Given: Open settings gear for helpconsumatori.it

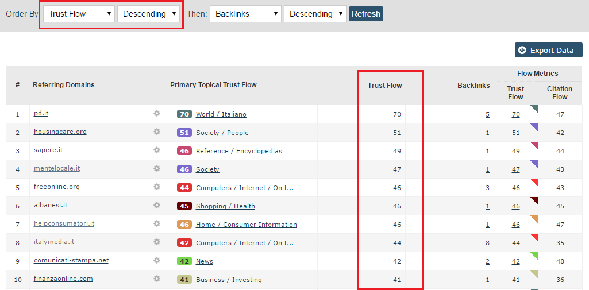Looking at the screenshot, I should (157, 223).
